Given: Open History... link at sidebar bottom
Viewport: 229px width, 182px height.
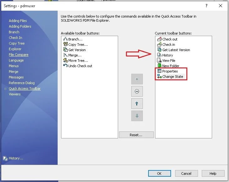Looking at the screenshot, I should (16, 158).
